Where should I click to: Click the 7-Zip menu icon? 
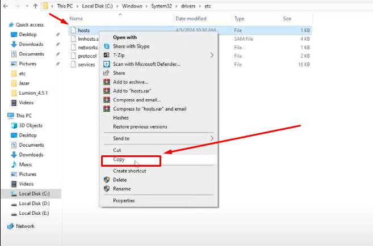[106, 55]
